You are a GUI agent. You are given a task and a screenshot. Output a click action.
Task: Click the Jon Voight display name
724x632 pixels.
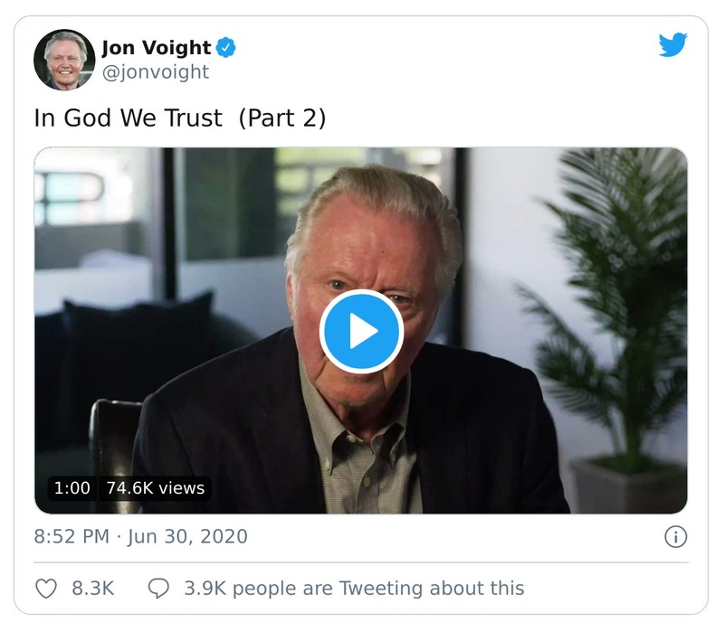tap(156, 48)
